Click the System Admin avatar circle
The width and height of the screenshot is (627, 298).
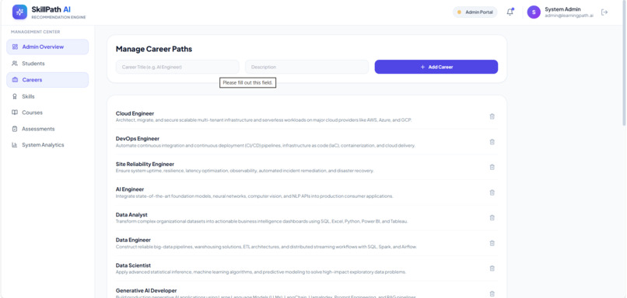(534, 12)
